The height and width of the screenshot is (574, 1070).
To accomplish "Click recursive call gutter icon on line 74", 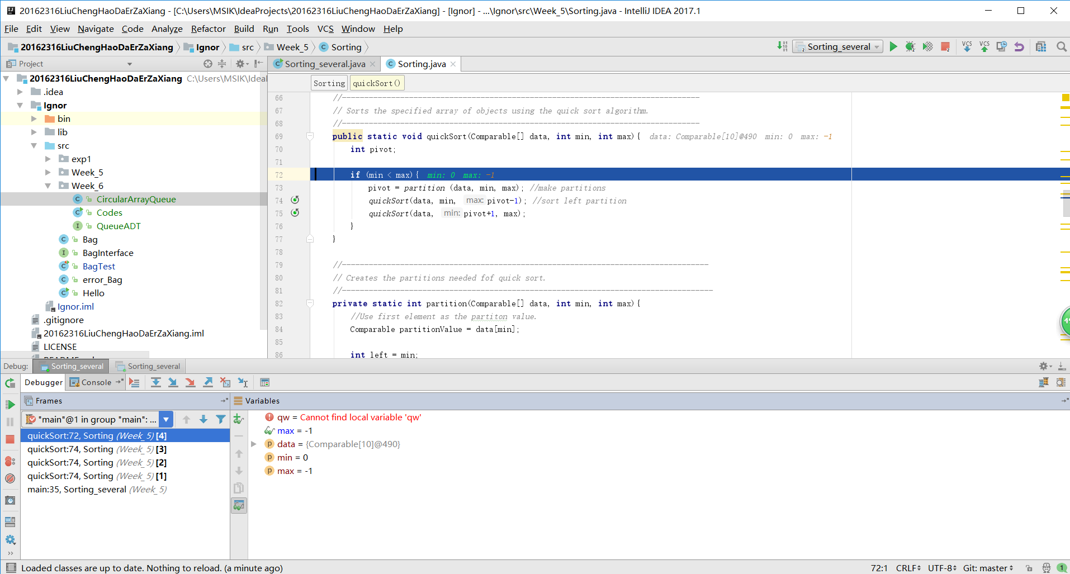I will pos(295,200).
